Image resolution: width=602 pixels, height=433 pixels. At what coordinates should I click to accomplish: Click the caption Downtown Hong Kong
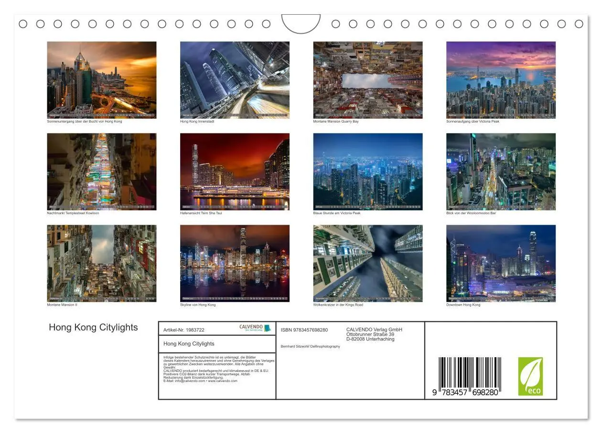(463, 305)
